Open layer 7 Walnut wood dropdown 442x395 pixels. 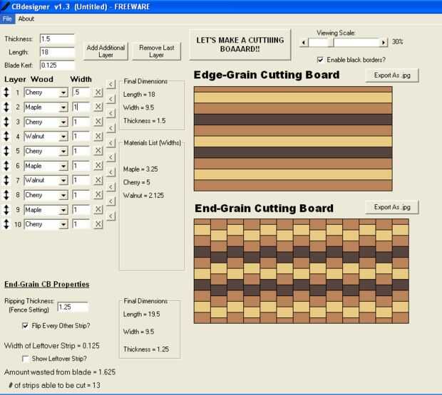pos(63,180)
